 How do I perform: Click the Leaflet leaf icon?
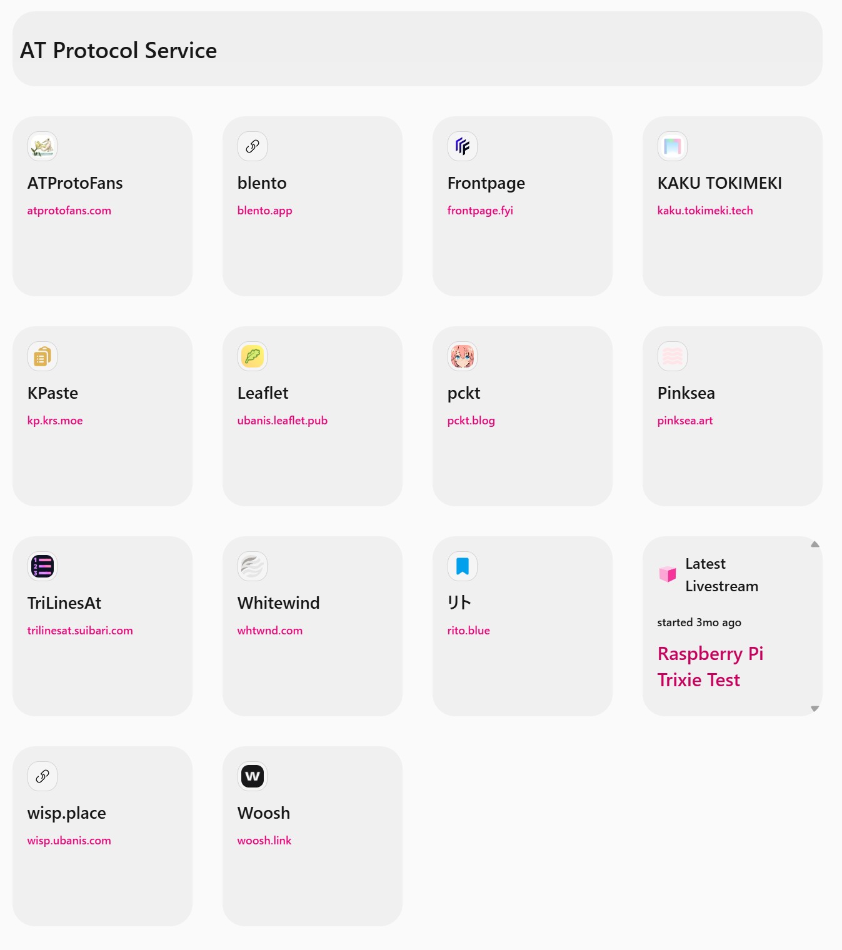[x=253, y=356]
